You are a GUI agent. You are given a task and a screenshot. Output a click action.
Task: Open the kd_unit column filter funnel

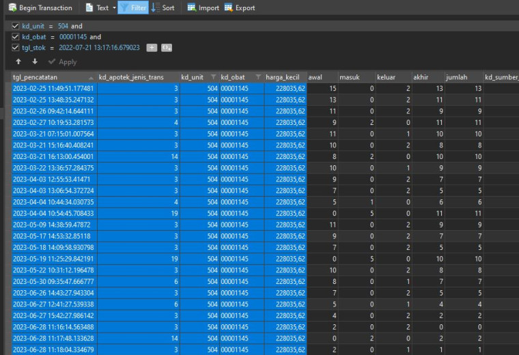[x=214, y=77]
